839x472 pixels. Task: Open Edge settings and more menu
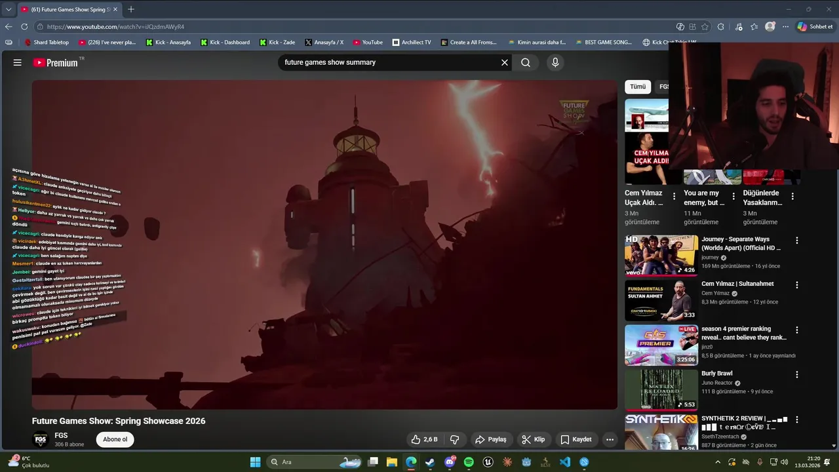pos(785,27)
